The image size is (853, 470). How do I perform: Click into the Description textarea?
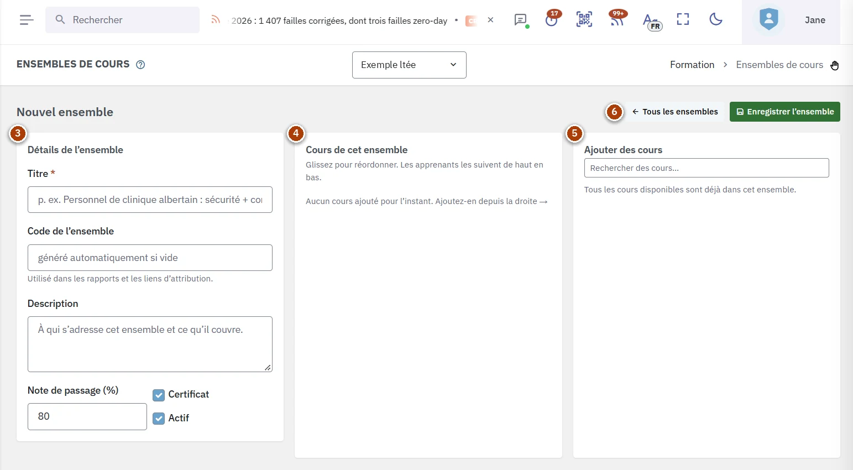[x=150, y=344]
